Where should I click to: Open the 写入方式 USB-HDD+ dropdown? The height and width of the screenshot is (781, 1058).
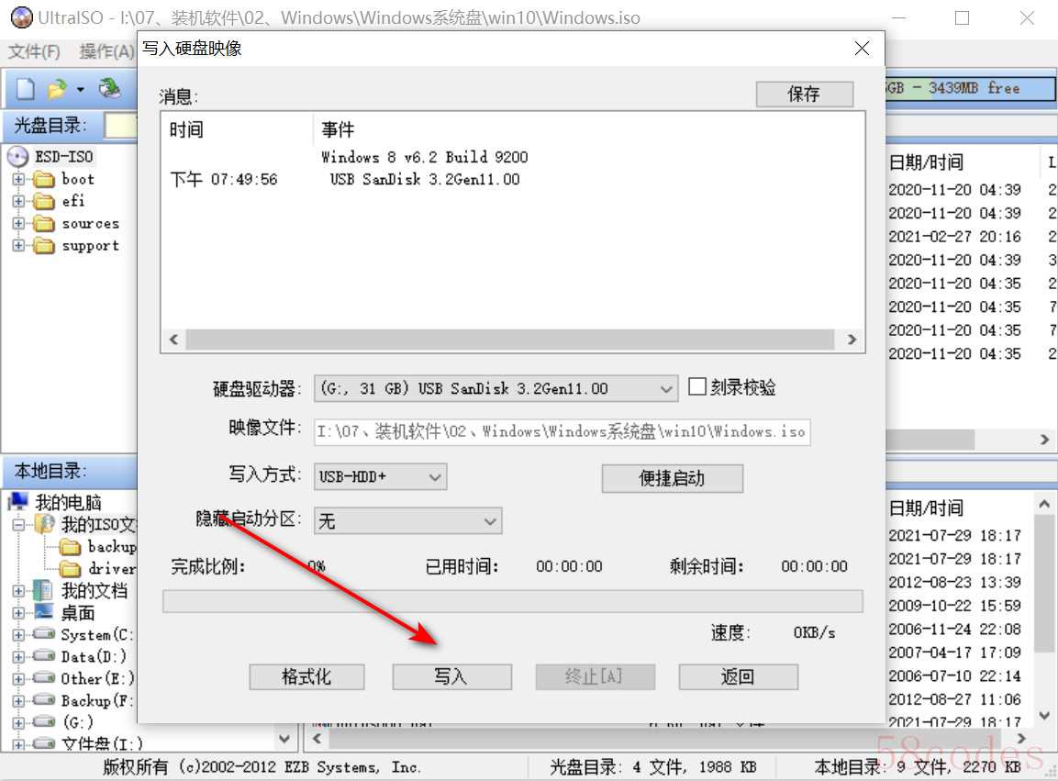[380, 477]
